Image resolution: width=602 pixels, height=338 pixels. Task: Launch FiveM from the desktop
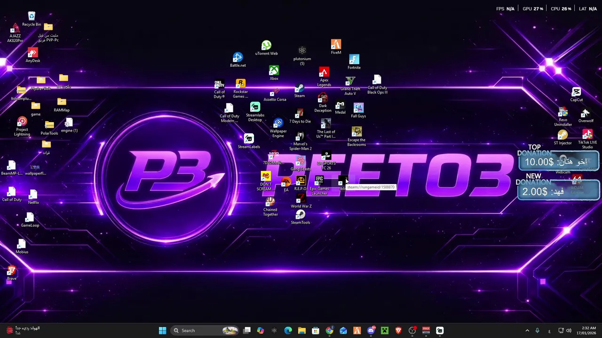pyautogui.click(x=336, y=47)
